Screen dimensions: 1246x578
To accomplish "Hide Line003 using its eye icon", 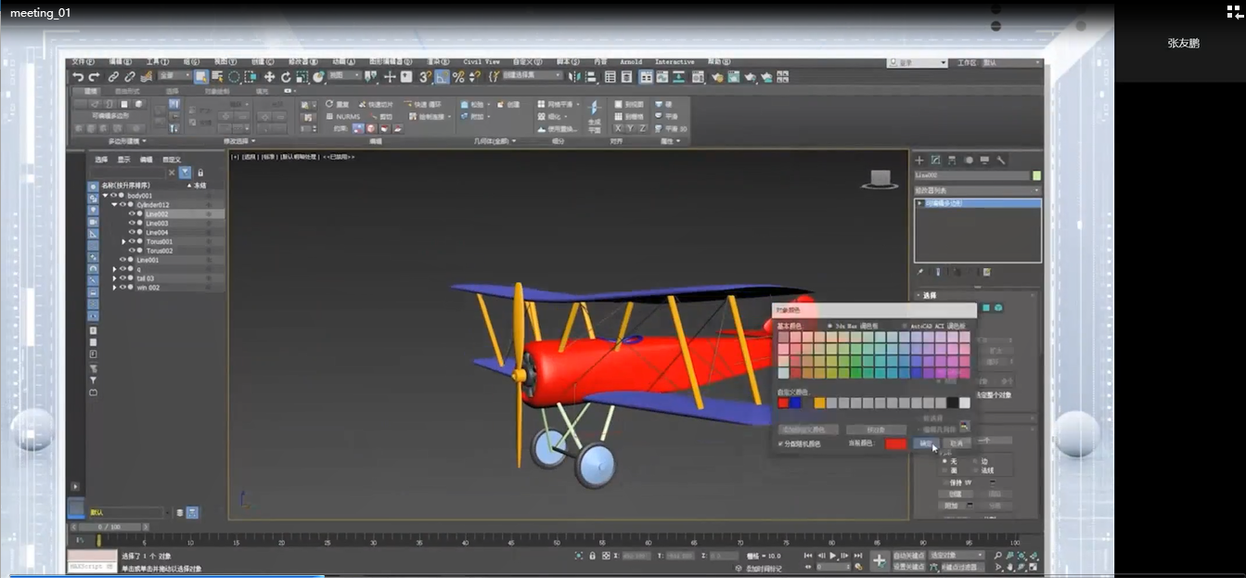I will [x=132, y=224].
